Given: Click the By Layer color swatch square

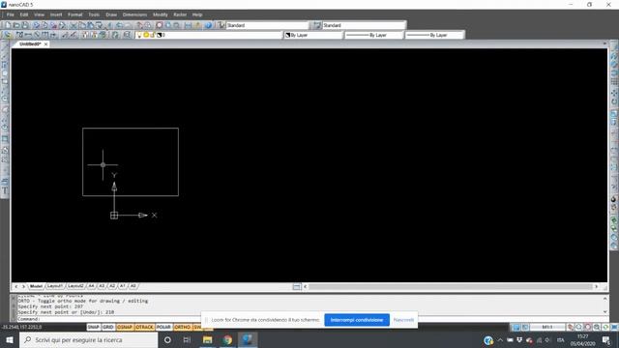Looking at the screenshot, I should 287,35.
